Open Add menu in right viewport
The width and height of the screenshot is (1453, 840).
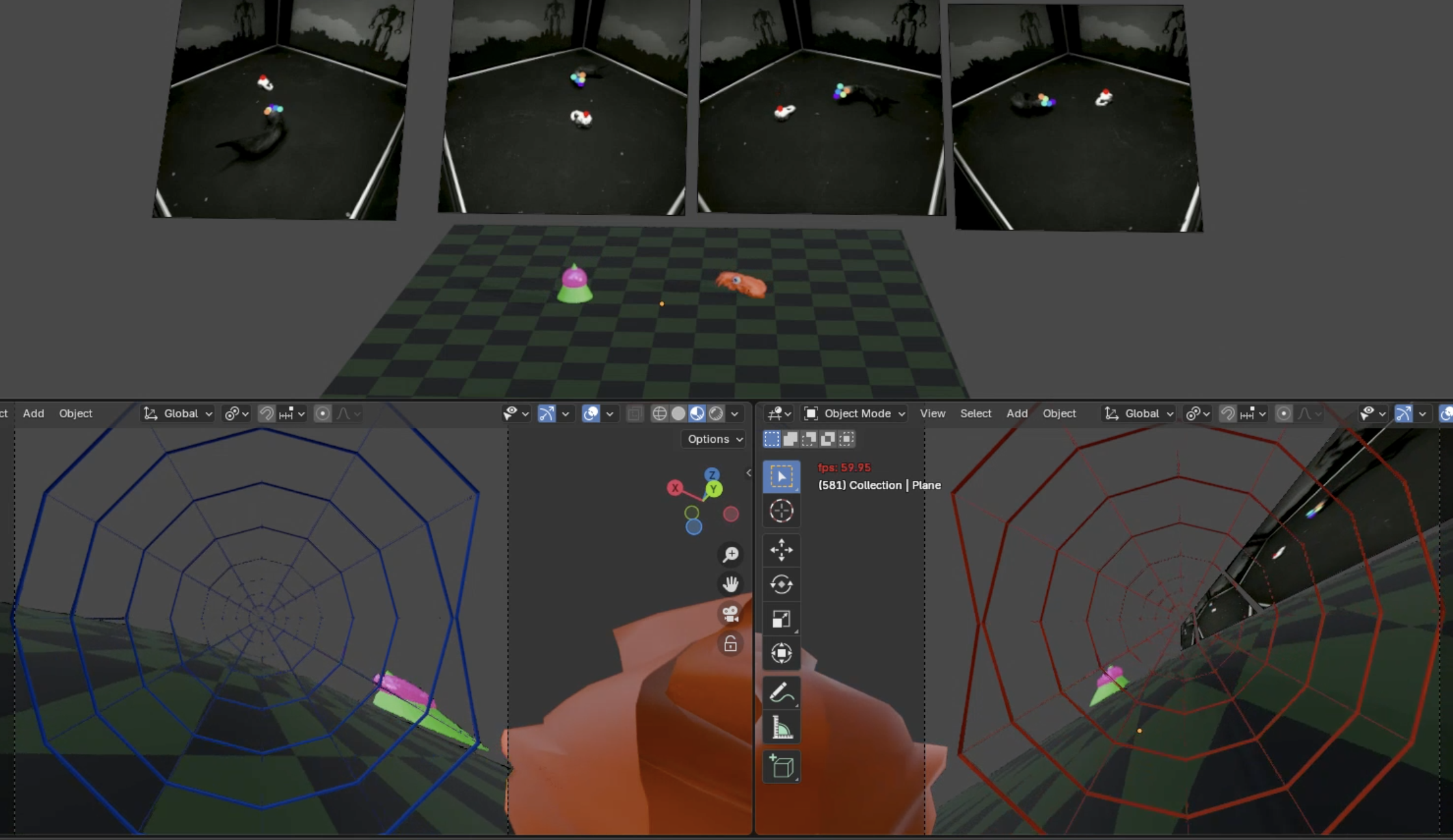click(1017, 413)
